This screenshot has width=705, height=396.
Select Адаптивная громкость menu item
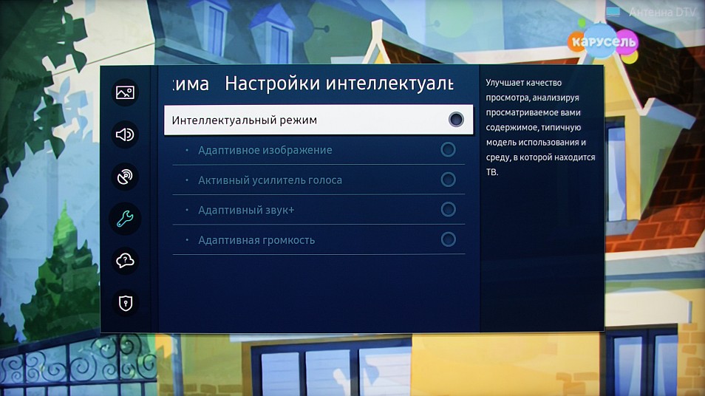click(x=319, y=239)
